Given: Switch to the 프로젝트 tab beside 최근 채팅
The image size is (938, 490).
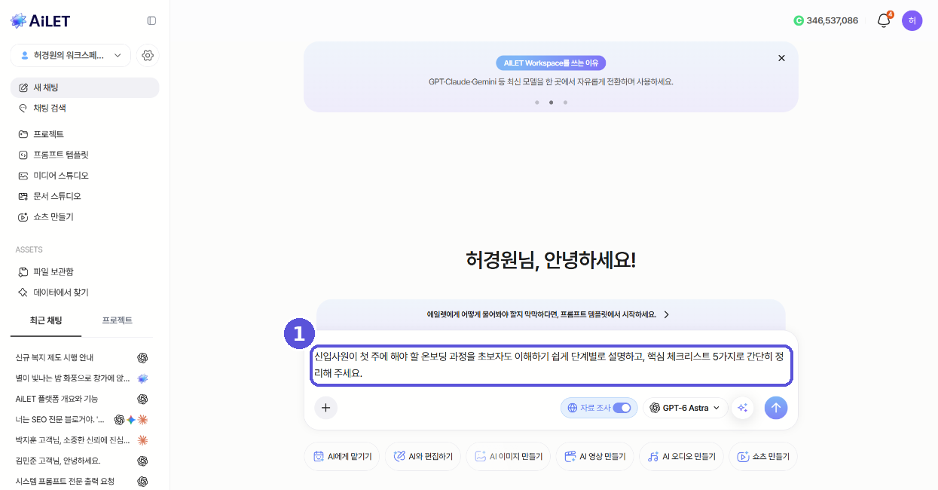Looking at the screenshot, I should 118,320.
